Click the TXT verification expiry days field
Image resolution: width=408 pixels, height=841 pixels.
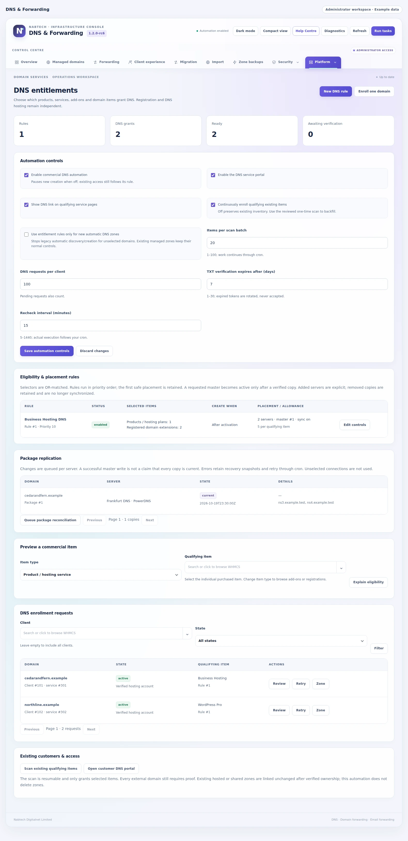pyautogui.click(x=297, y=284)
